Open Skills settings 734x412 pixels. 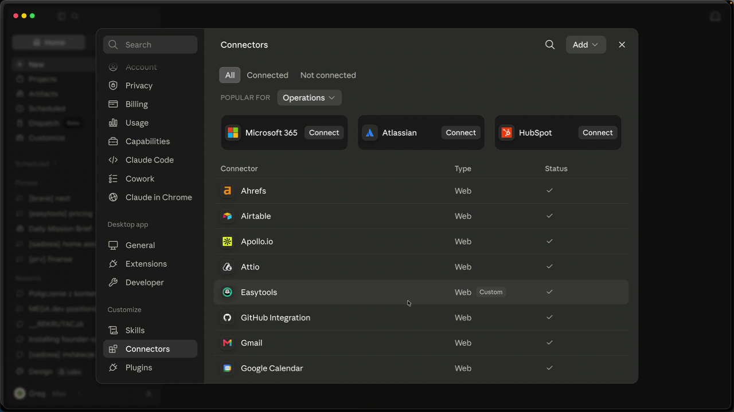150,330
